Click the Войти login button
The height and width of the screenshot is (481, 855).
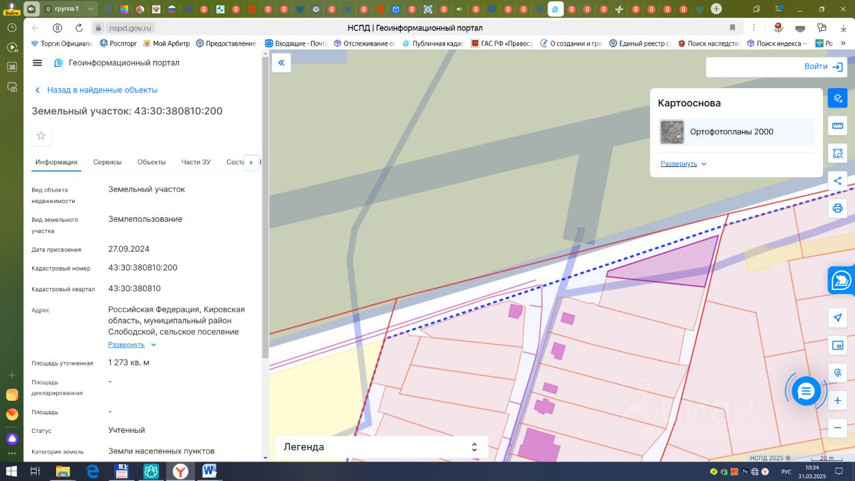tap(823, 67)
